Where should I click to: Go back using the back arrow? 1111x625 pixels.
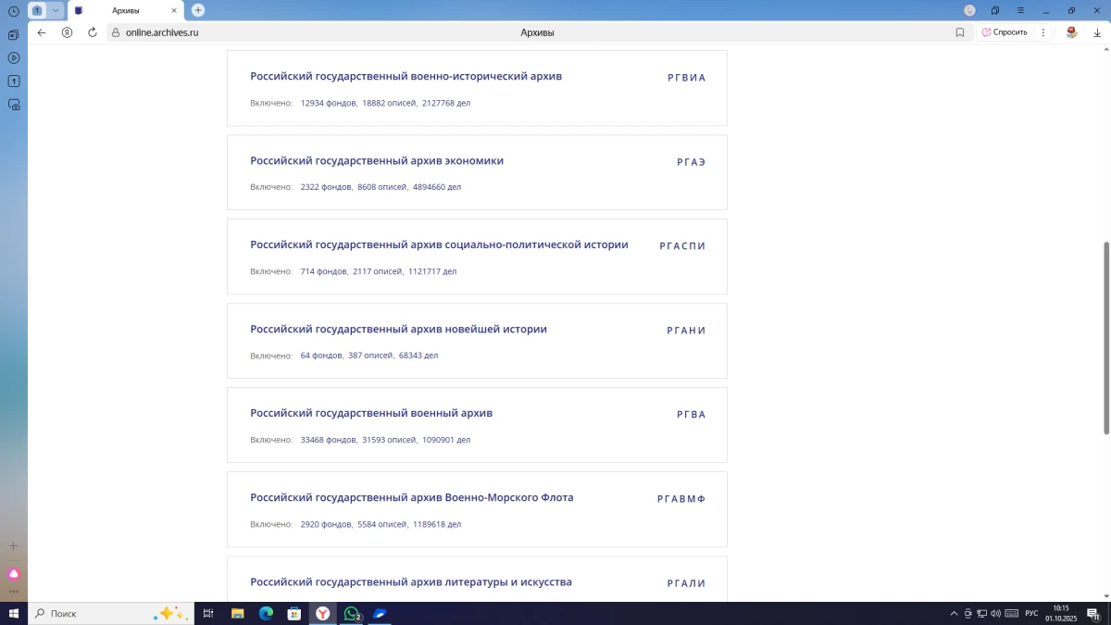(42, 32)
